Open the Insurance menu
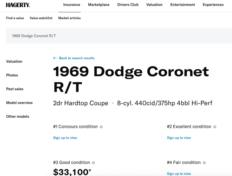232x176 pixels. (x=72, y=5)
